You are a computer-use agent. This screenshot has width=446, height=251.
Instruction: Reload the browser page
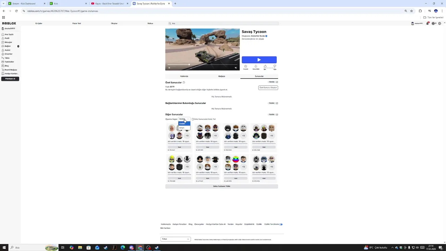coord(16,11)
